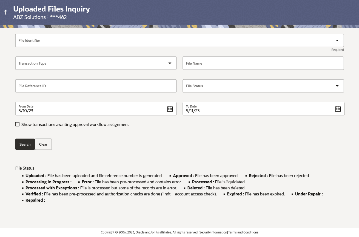Select the From Date value 5/10/23

26,111
